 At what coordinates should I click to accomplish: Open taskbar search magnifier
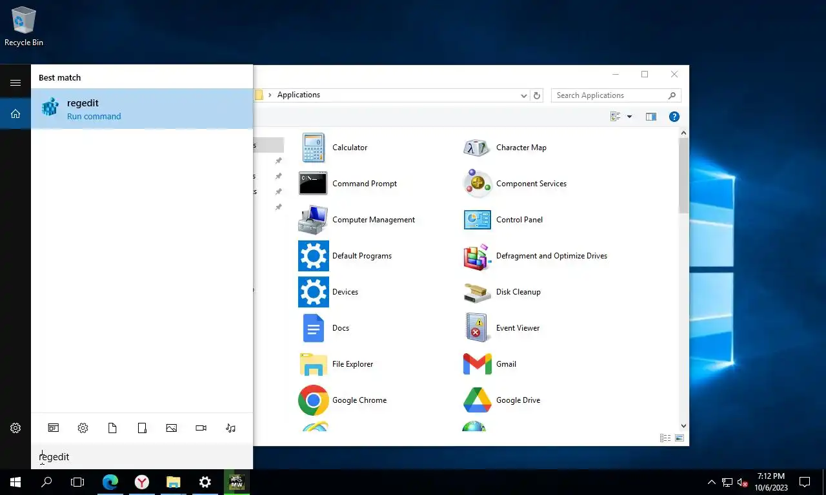tap(46, 482)
